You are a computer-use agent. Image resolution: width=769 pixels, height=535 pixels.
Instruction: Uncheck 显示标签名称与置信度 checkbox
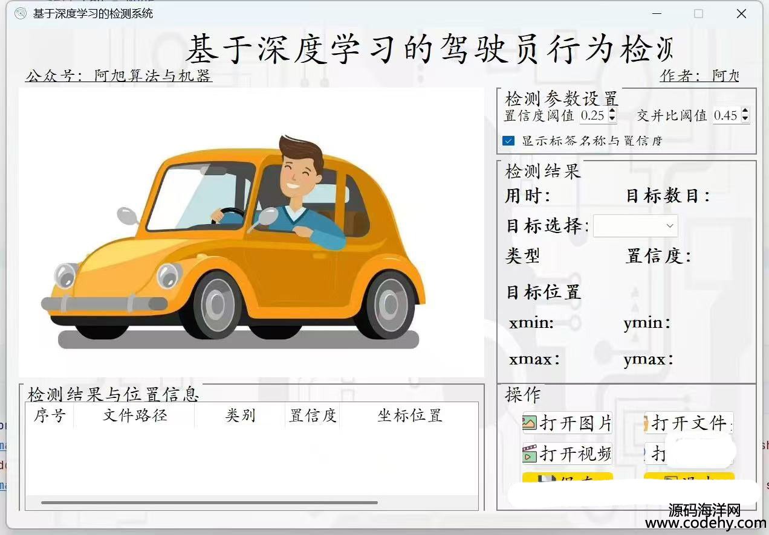[508, 141]
